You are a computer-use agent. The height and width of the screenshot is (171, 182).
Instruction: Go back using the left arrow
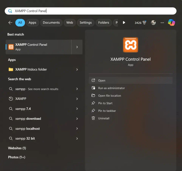point(10,23)
